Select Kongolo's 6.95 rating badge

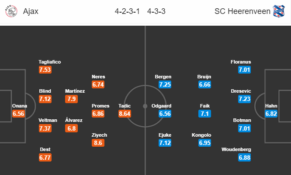(204, 143)
